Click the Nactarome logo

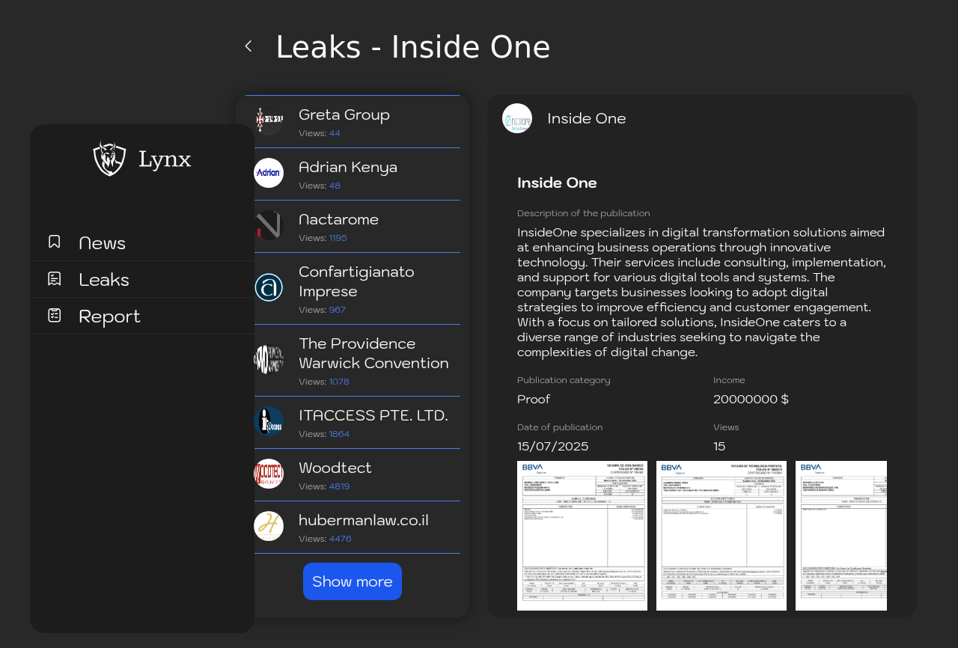[x=269, y=225]
